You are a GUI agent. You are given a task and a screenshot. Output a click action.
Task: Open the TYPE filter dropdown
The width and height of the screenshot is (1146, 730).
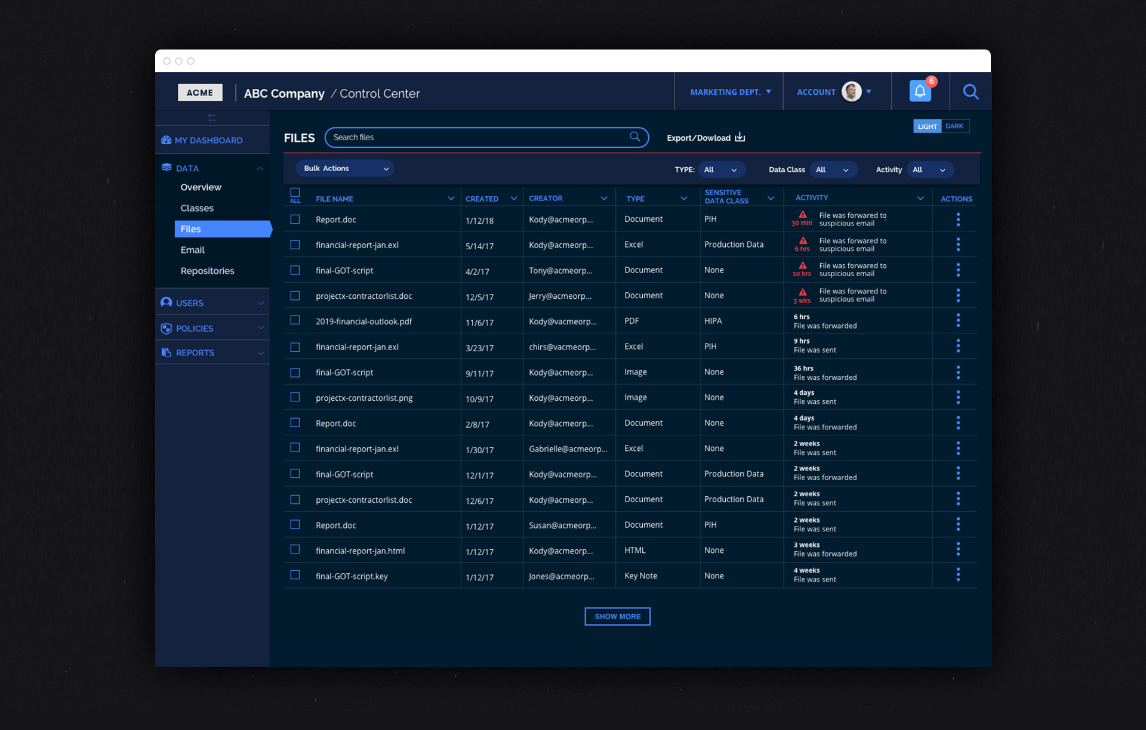pyautogui.click(x=722, y=170)
